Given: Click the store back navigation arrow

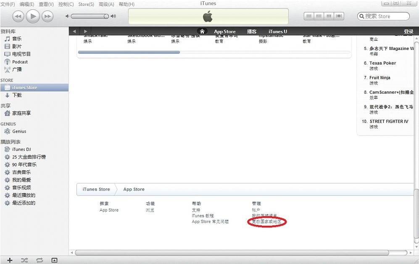Looking at the screenshot, I should (74, 31).
